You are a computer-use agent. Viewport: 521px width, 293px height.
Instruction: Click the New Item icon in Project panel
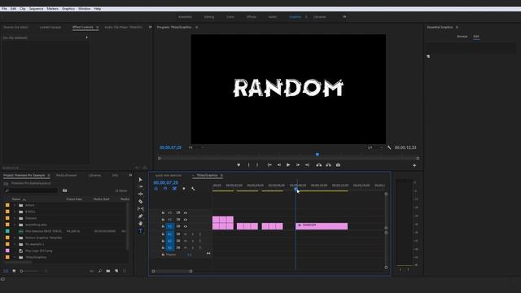pos(116,271)
